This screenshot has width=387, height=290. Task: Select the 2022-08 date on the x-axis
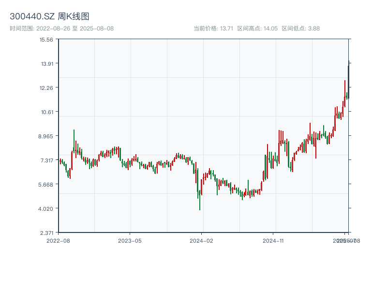58,240
